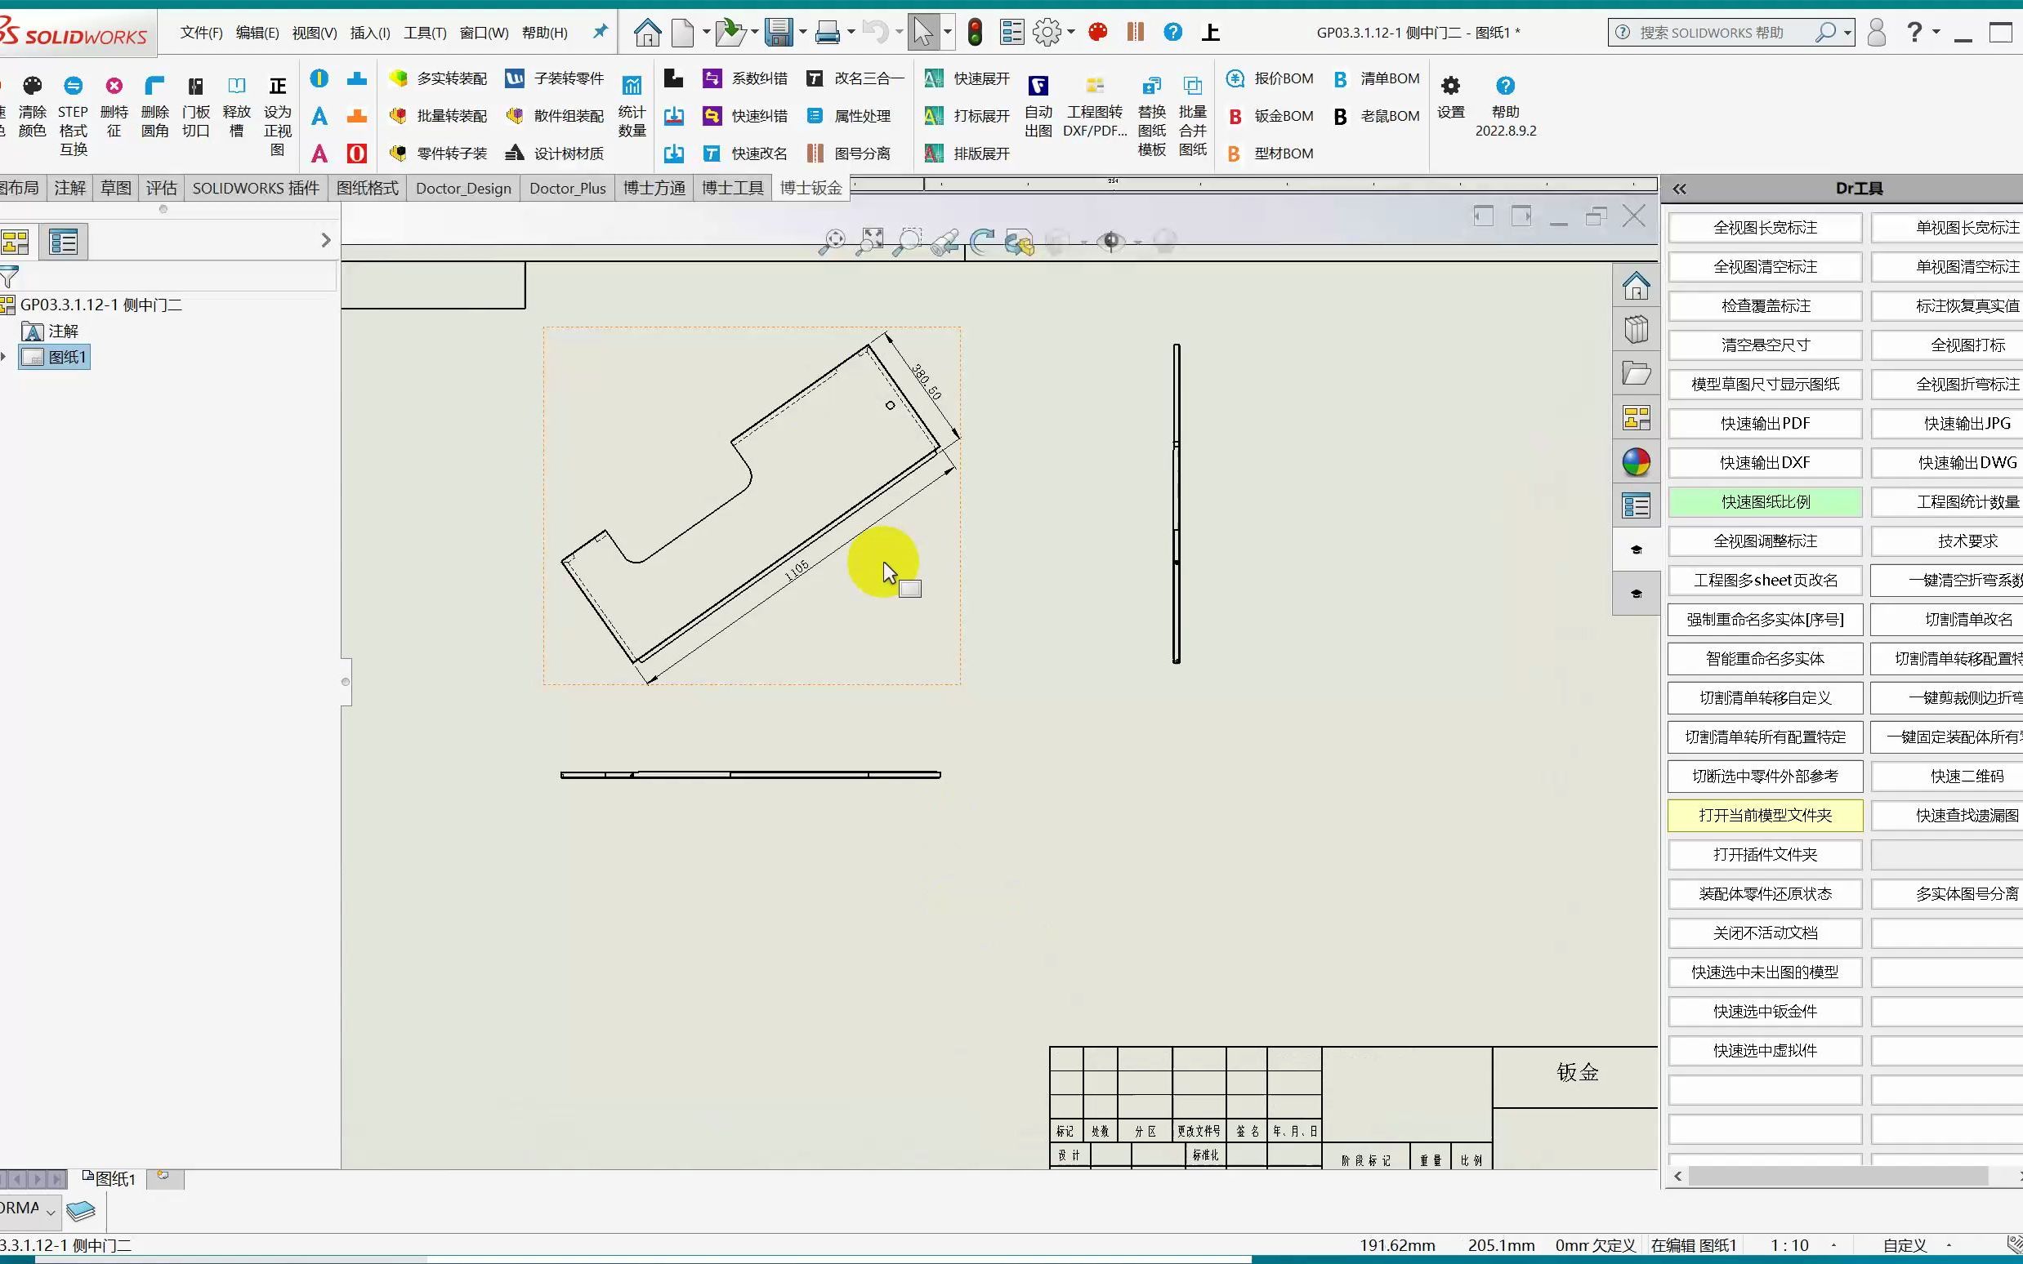Collapse the Dr工具 panel with the chevron
2023x1264 pixels.
1681,188
